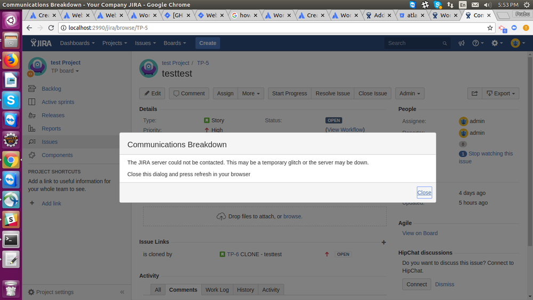Expand the TP board switcher
533x300 pixels.
click(x=65, y=71)
